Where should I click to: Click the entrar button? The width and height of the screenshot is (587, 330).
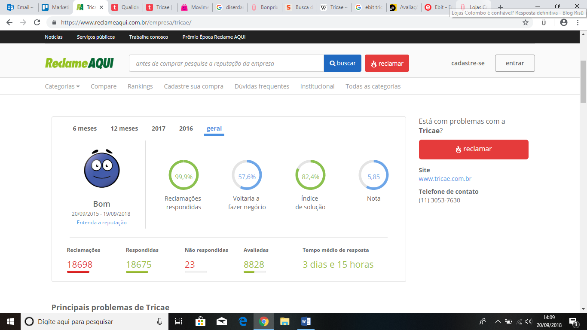[x=515, y=63]
